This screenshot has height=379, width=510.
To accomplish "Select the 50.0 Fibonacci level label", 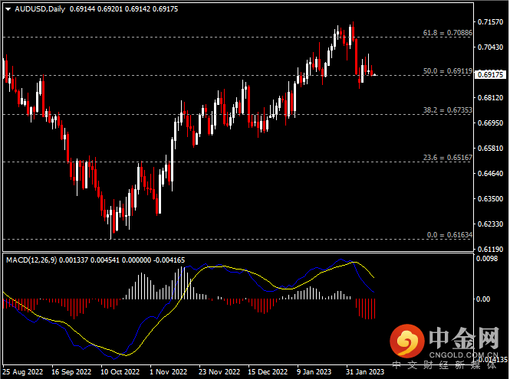I will (x=446, y=71).
